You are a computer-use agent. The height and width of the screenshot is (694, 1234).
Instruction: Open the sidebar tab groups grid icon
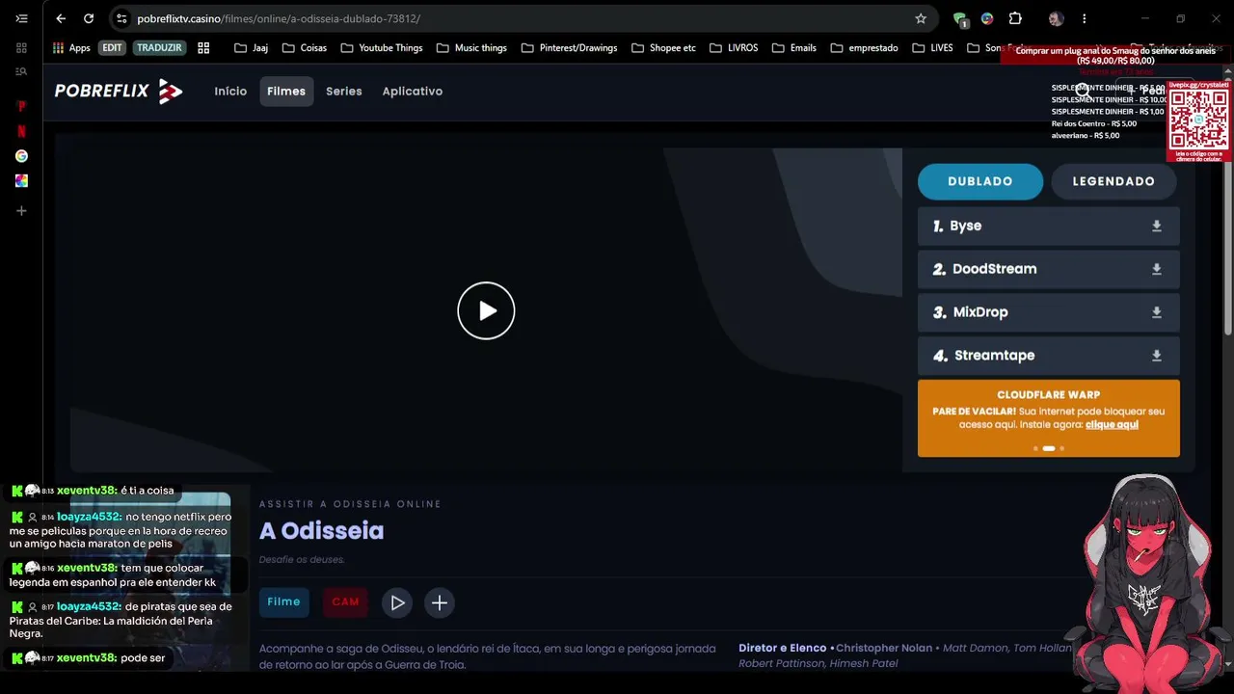(21, 47)
